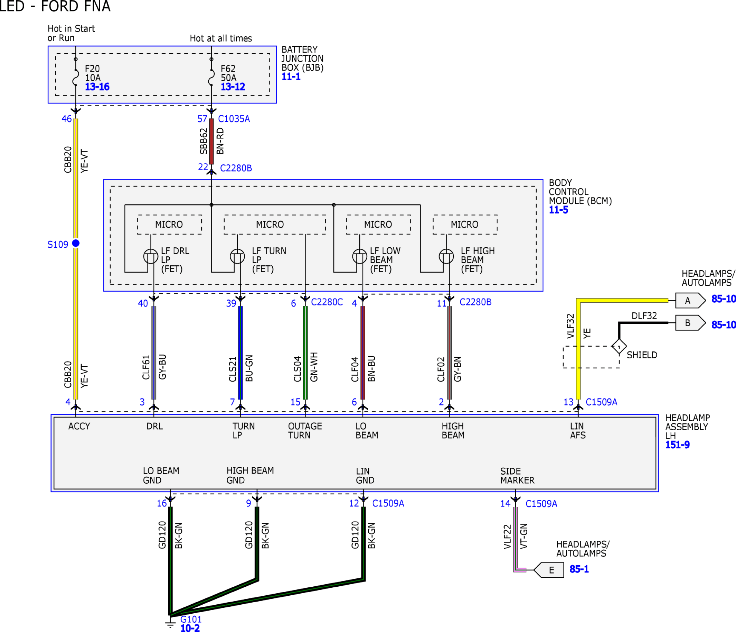Select the "Hot in Start or Run" label
Viewport: 736px width, 632px height.
pyautogui.click(x=71, y=34)
